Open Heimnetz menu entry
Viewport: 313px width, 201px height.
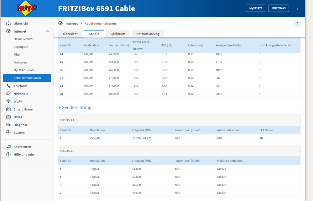click(x=21, y=94)
